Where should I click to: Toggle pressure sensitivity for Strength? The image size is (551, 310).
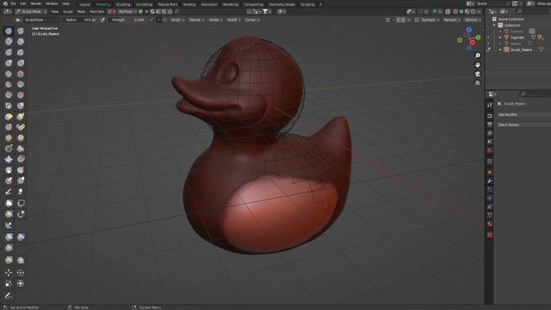(x=151, y=20)
